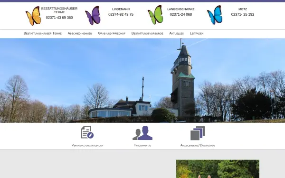This screenshot has height=178, width=285.
Task: Click the Bestattungshäuser Temme header title
Action: 59,10
